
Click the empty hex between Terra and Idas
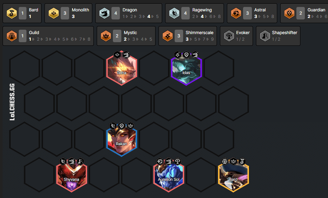pyautogui.click(x=154, y=68)
